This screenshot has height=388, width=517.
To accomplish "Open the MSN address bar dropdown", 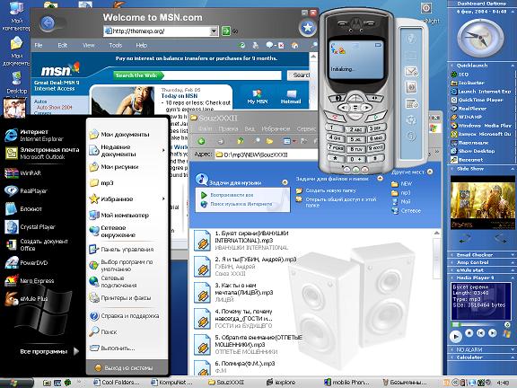I will 214,31.
